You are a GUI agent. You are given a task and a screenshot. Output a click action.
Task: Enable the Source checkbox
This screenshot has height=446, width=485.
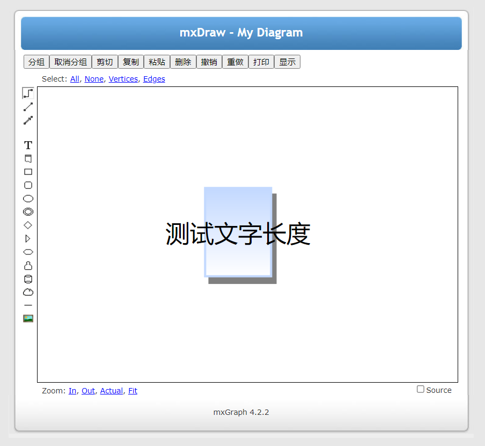point(421,389)
